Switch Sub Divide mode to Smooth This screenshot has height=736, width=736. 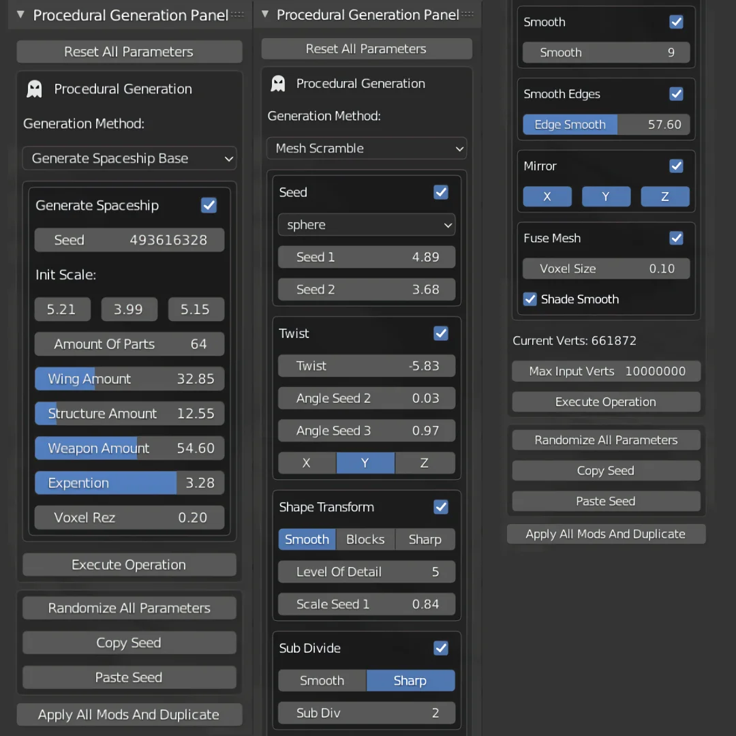(x=322, y=680)
